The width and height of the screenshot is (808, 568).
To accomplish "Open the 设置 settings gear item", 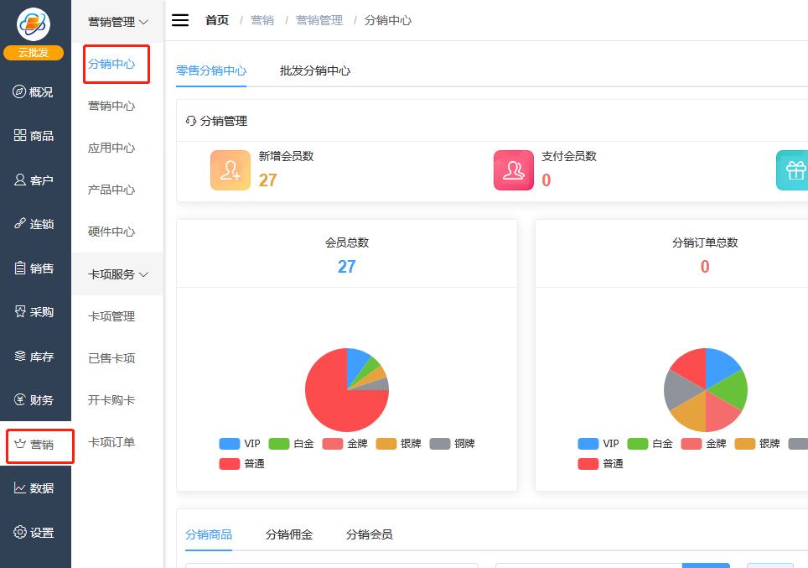I will click(x=34, y=533).
